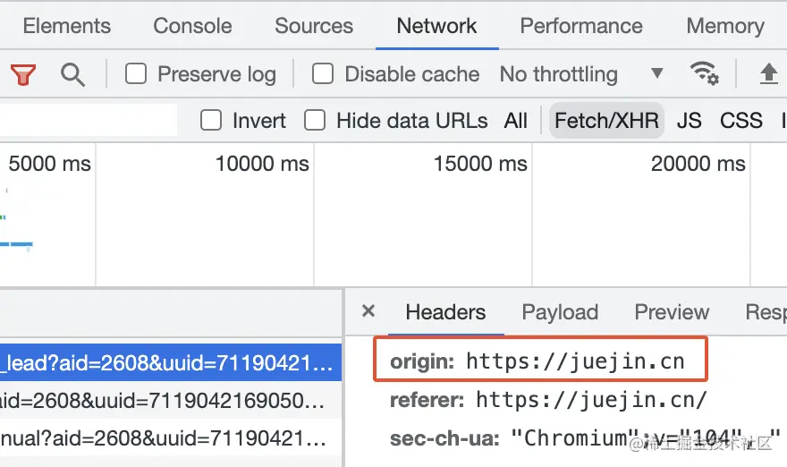Close the request details panel

368,312
